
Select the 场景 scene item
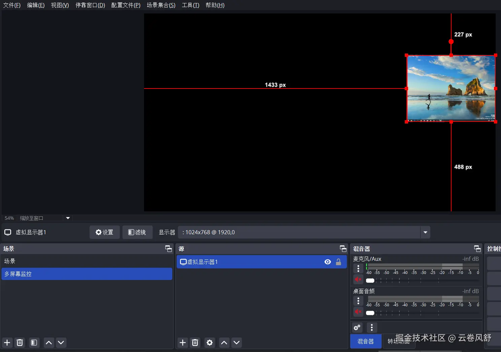pos(87,261)
